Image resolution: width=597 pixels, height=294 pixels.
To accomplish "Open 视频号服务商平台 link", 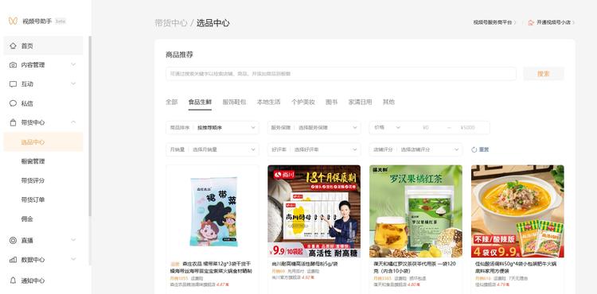I will [494, 22].
